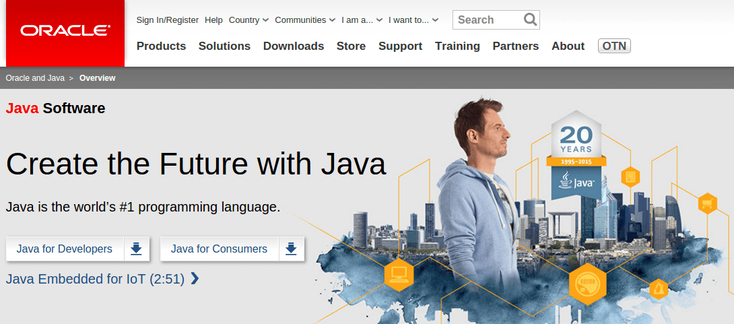
Task: Click the orange computer monitor hexagon icon
Action: coord(399,275)
